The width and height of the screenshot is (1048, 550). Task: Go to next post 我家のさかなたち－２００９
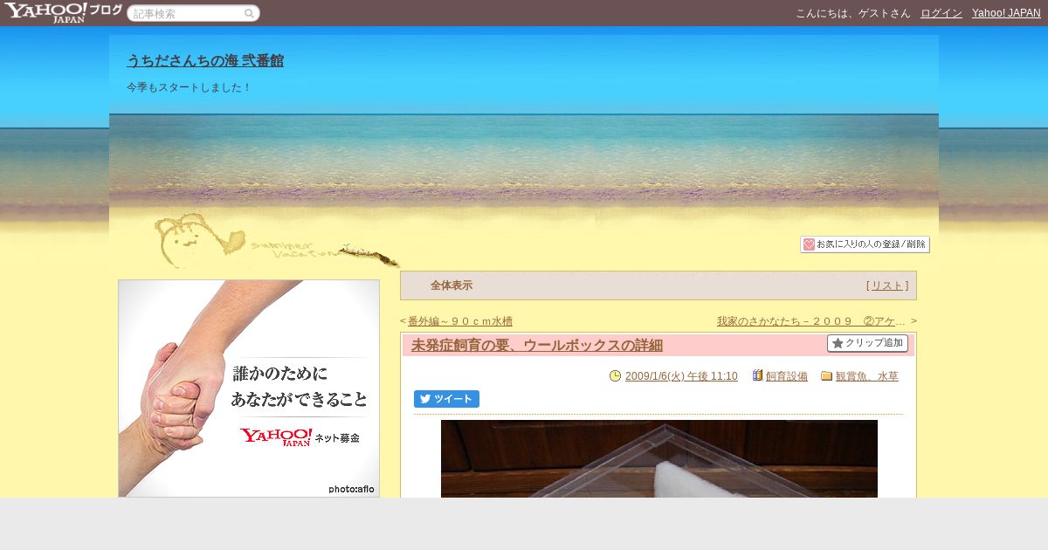811,321
